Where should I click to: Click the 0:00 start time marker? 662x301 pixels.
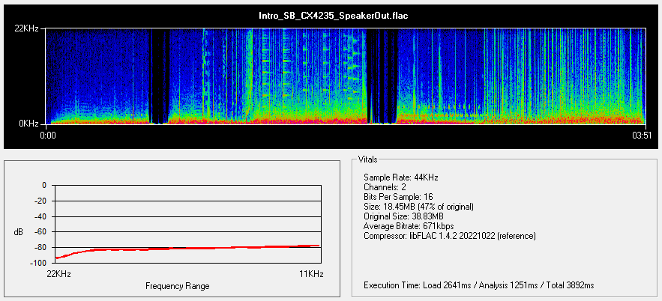pos(47,136)
